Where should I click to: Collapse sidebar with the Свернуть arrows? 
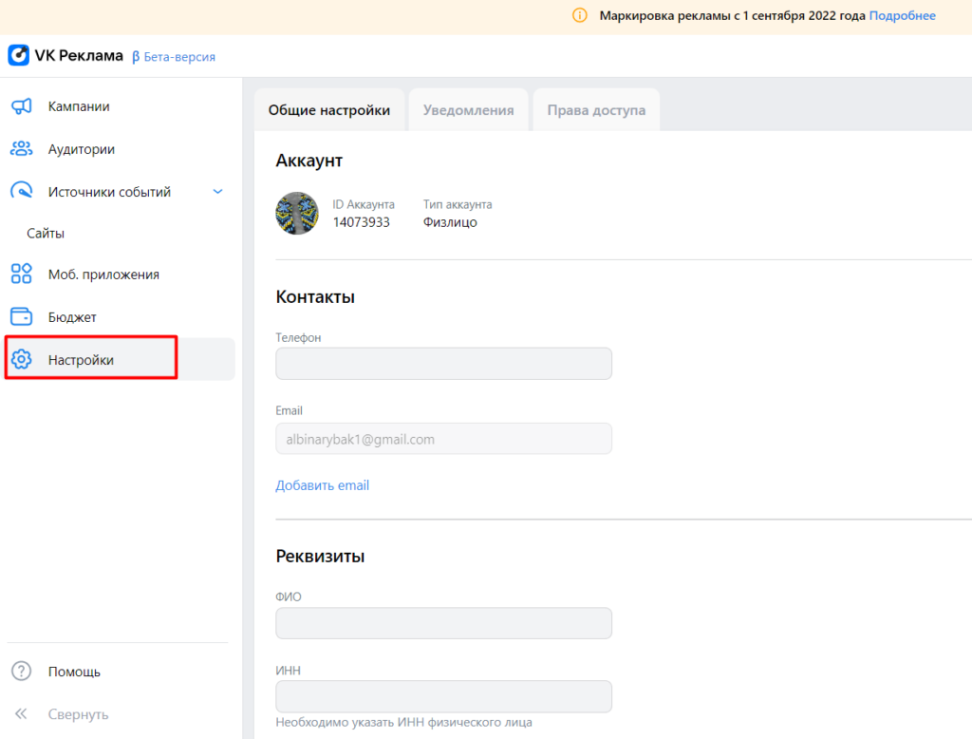(21, 714)
